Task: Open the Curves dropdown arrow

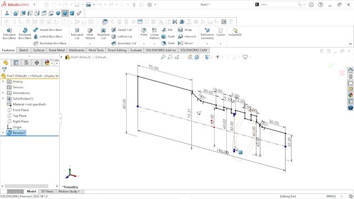Action: 221,44
